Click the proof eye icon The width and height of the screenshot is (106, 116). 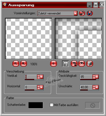(82, 64)
